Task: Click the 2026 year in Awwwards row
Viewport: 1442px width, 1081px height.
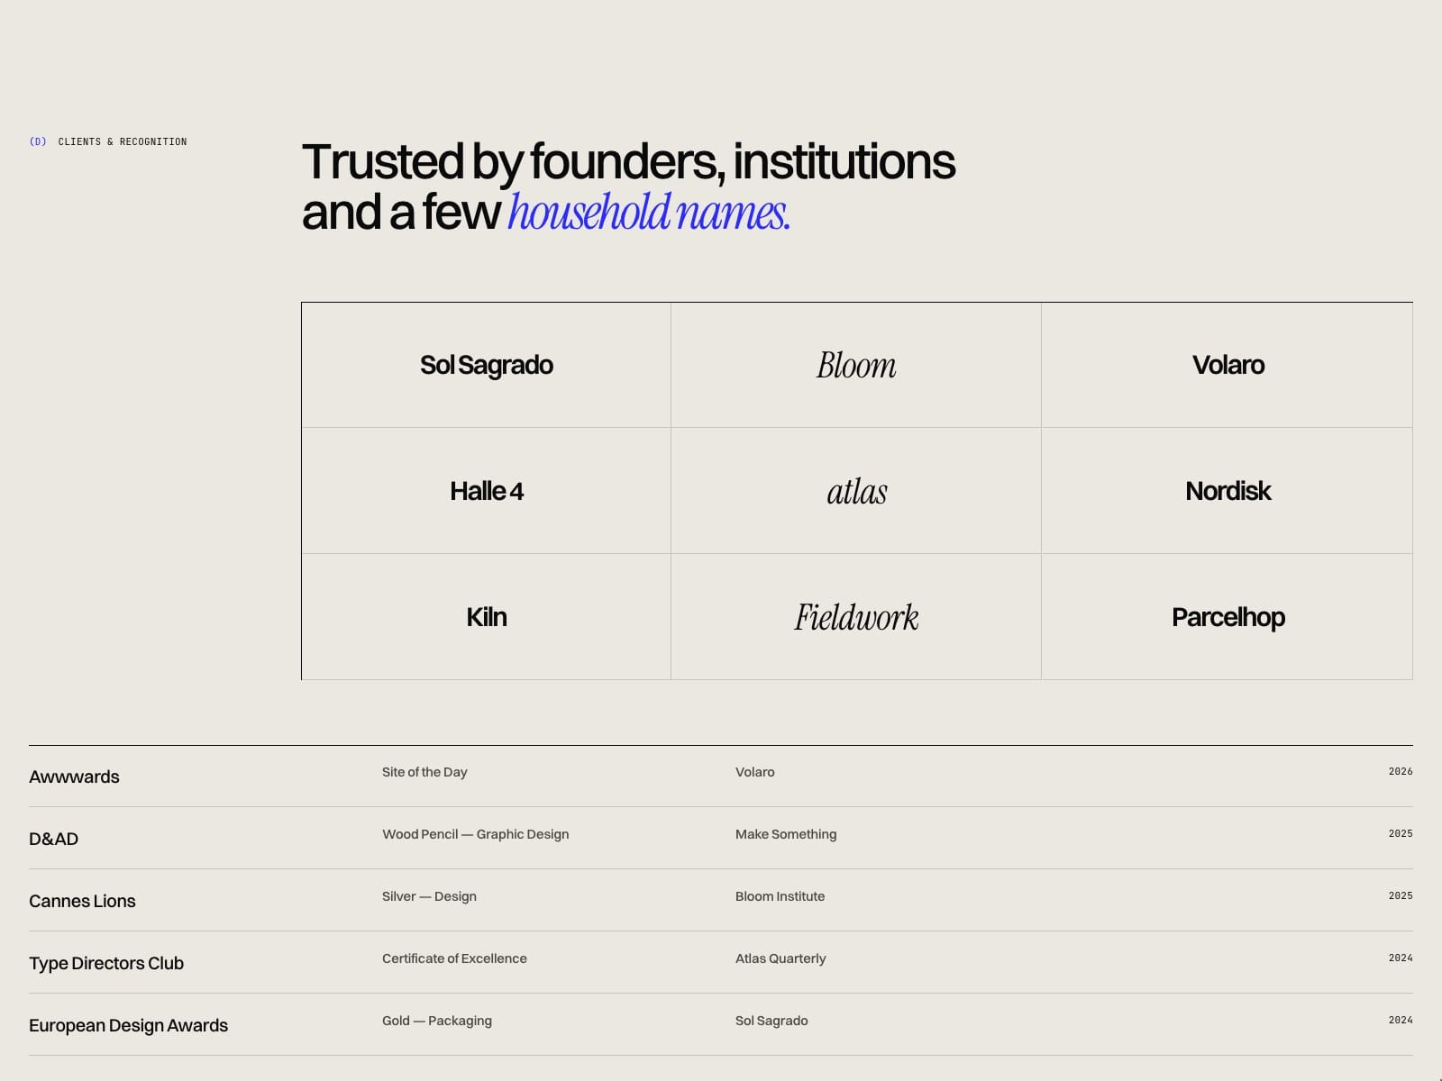Action: pyautogui.click(x=1401, y=771)
